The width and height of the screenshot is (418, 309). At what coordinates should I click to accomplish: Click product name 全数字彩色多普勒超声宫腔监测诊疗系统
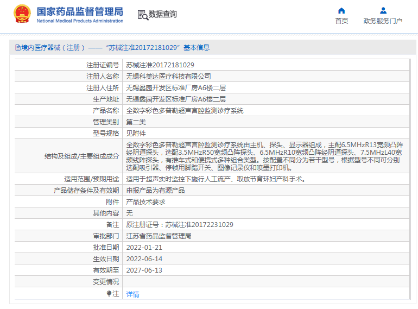(x=185, y=111)
